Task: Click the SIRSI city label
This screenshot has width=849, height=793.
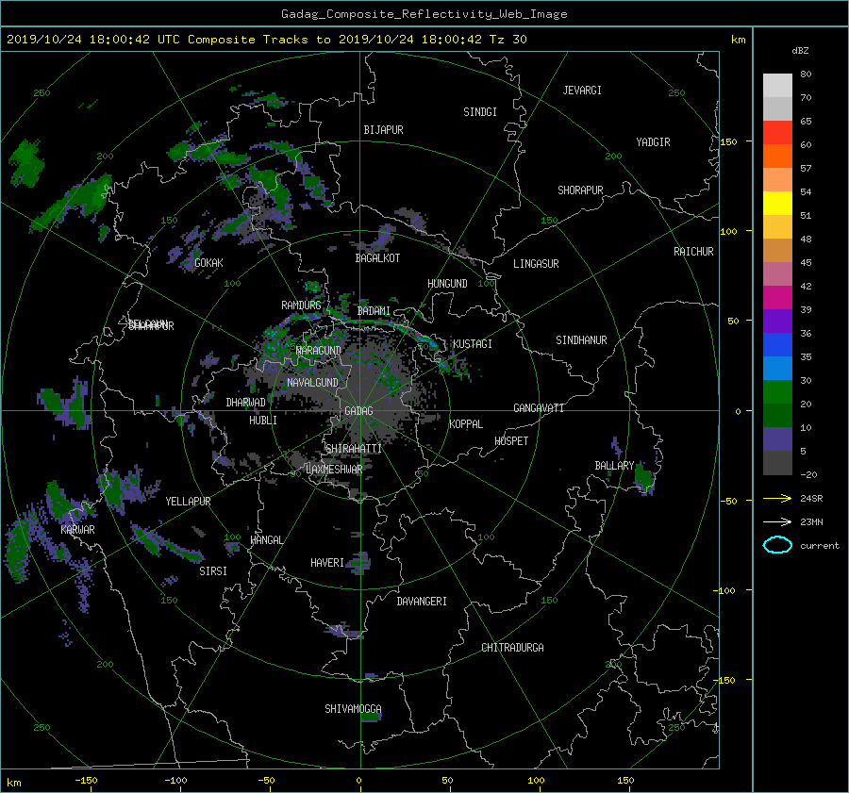Action: click(213, 571)
